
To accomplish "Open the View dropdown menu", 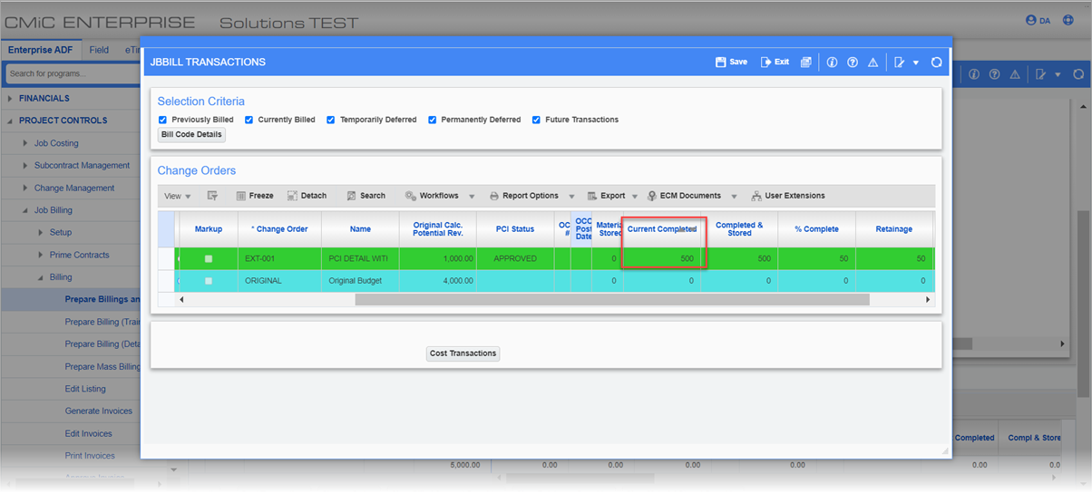I will 177,196.
